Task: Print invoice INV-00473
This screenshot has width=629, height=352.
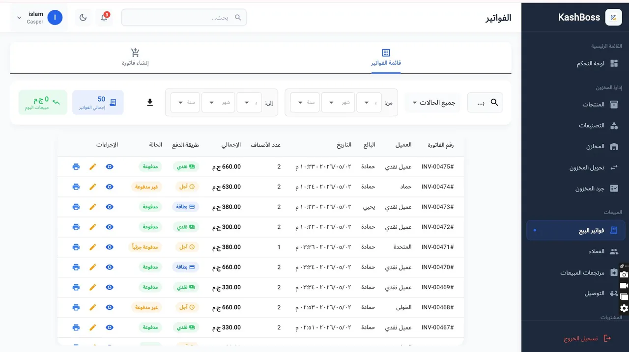Action: 76,207
